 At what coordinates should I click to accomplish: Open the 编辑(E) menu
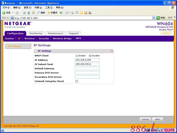[x=17, y=8]
